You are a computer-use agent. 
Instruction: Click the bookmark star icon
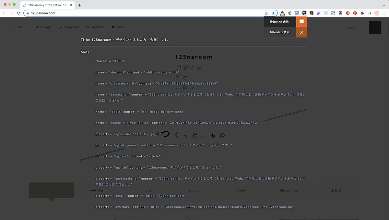(273, 13)
